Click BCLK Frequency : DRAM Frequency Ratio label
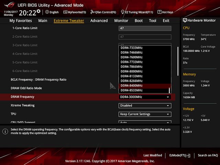 coord(38,79)
